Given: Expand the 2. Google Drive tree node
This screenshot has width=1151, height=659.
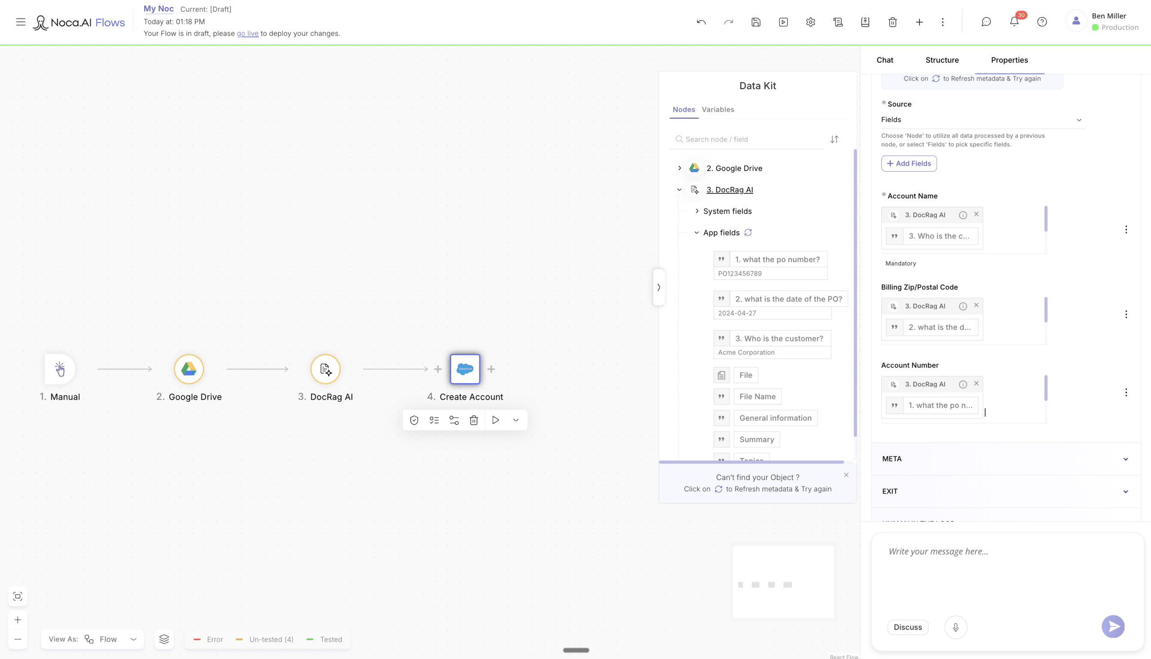Looking at the screenshot, I should [x=679, y=168].
